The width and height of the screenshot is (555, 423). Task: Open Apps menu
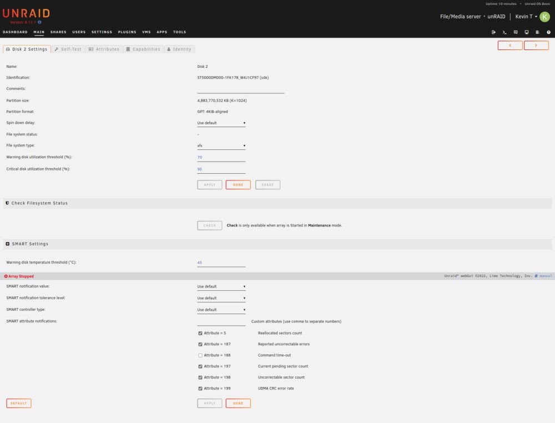[x=162, y=32]
